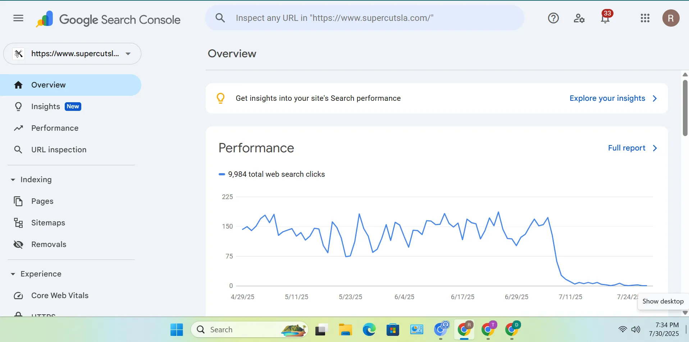Click yellow lightbulb in insights card

click(x=220, y=98)
